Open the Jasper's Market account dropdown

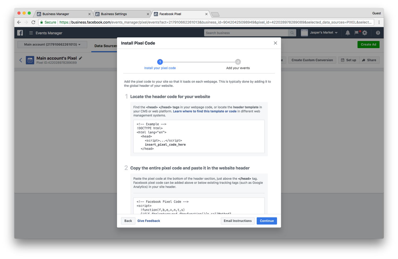tap(320, 33)
